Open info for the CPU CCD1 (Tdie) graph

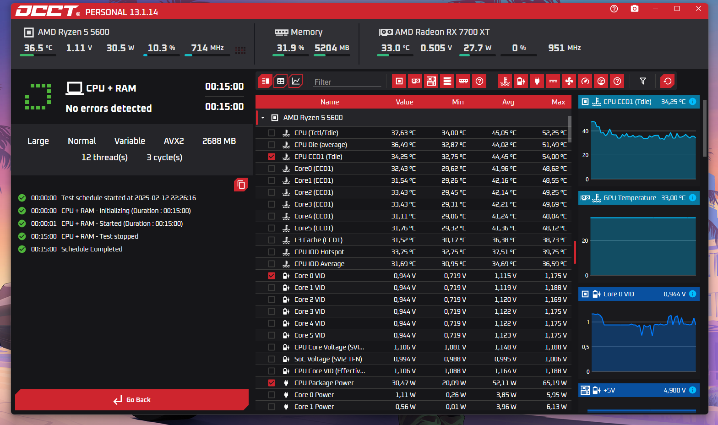coord(693,102)
